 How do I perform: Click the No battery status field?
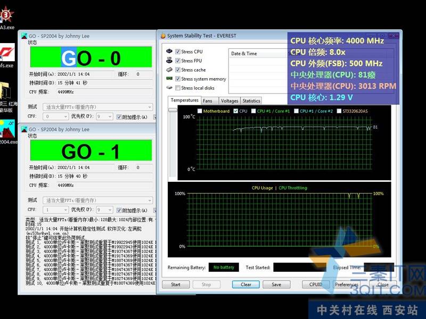point(224,267)
